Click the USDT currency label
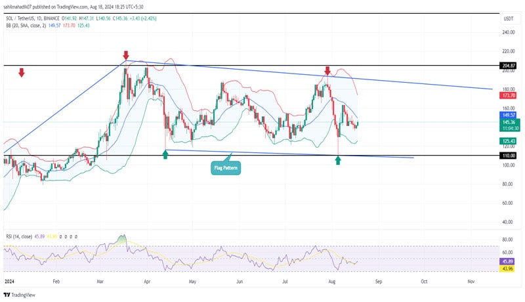The width and height of the screenshot is (525, 302). pyautogui.click(x=509, y=19)
